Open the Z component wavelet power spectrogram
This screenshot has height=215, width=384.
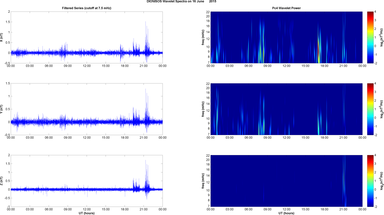(x=286, y=181)
